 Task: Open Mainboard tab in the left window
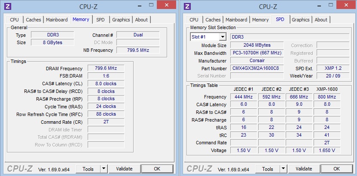[x=57, y=20]
